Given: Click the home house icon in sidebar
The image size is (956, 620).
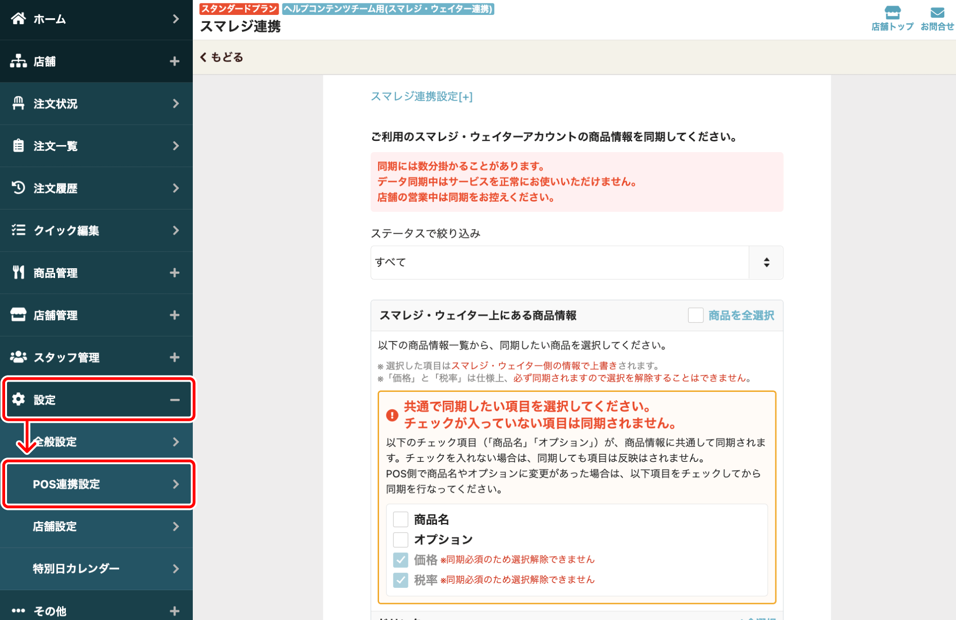Looking at the screenshot, I should 18,19.
